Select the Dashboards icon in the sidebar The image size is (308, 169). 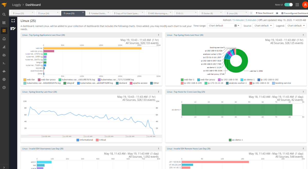pos(4,30)
